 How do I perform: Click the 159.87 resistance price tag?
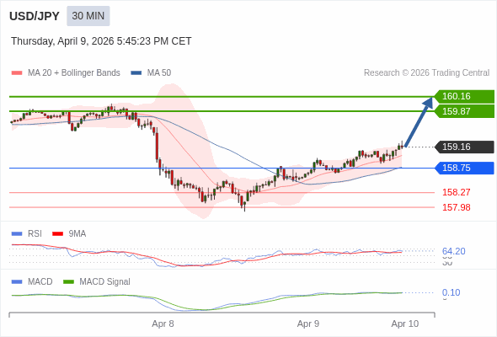click(x=464, y=111)
